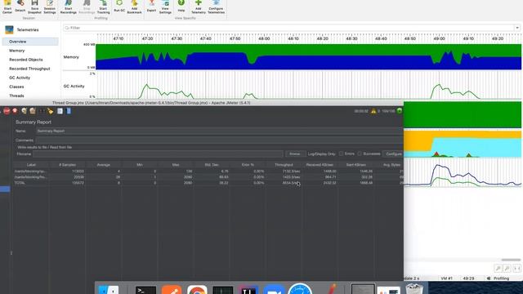Click Configure button in Summary Report

click(394, 154)
